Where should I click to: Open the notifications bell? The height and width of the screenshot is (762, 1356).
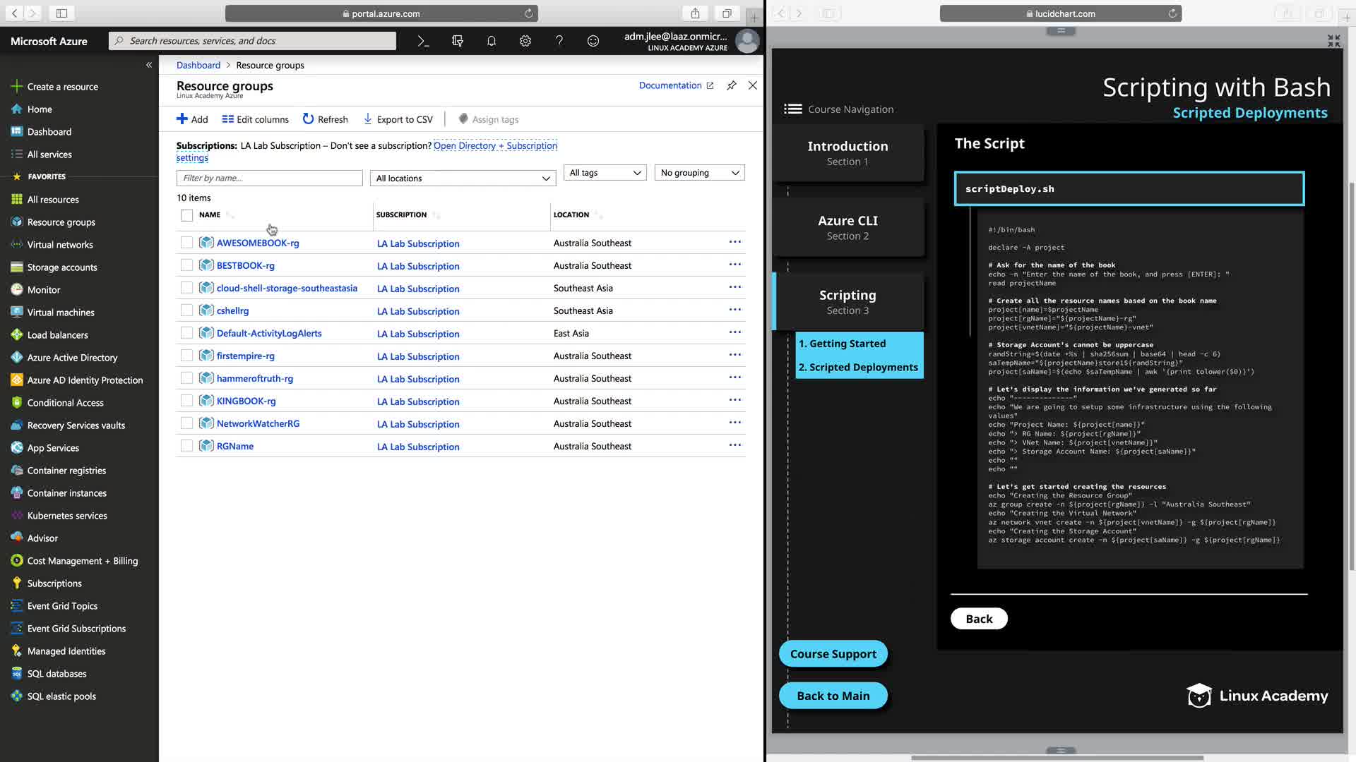[x=492, y=41]
